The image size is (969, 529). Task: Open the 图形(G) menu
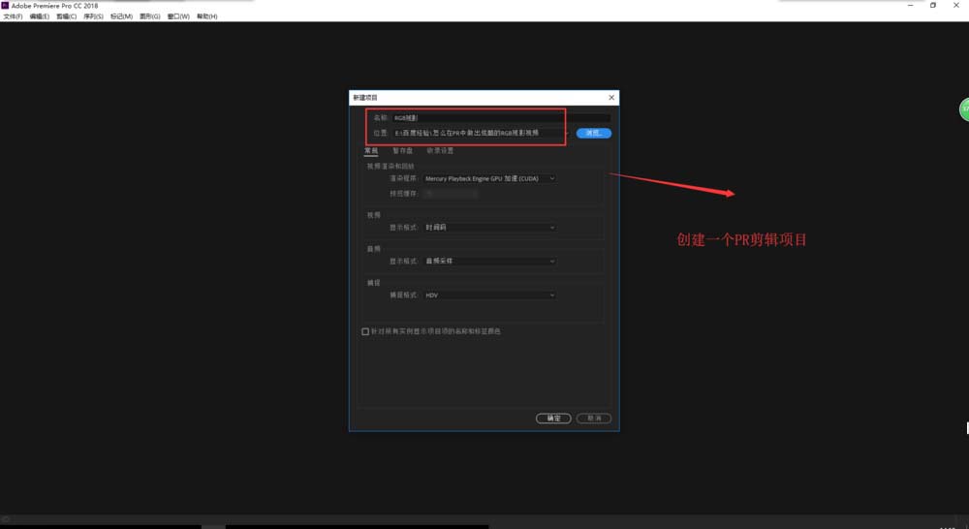coord(149,16)
